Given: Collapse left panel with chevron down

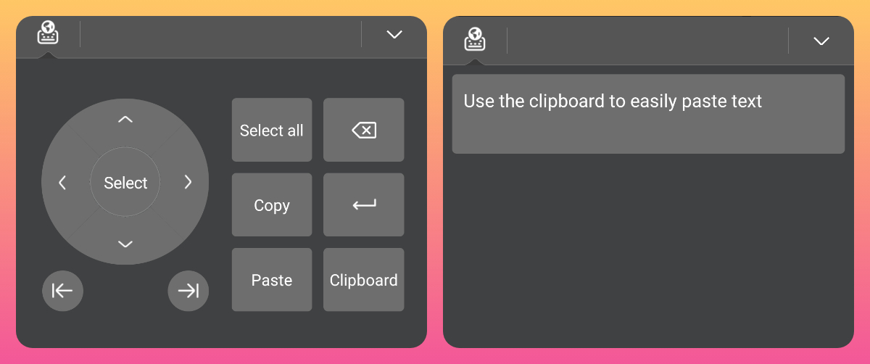Looking at the screenshot, I should (x=394, y=34).
